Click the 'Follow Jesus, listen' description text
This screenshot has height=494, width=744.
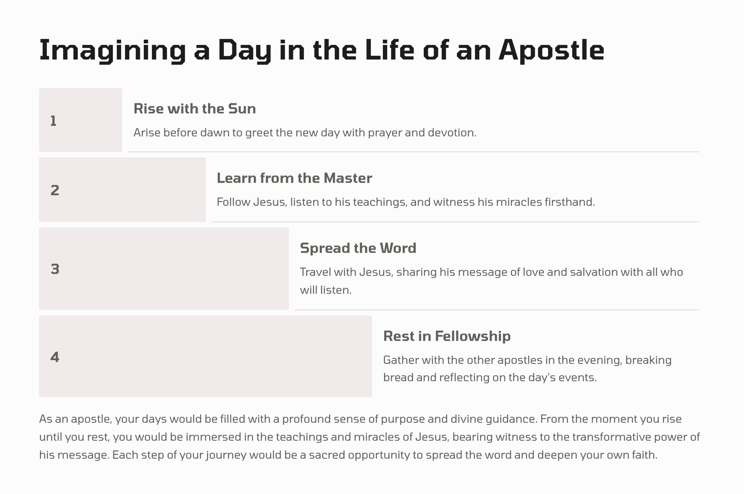pos(405,202)
